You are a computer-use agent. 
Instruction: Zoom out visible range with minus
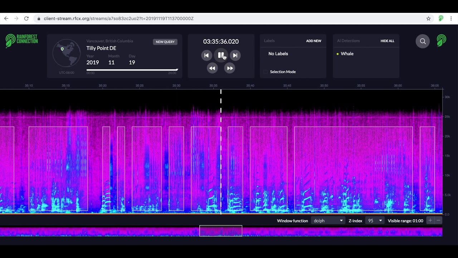[x=438, y=221]
